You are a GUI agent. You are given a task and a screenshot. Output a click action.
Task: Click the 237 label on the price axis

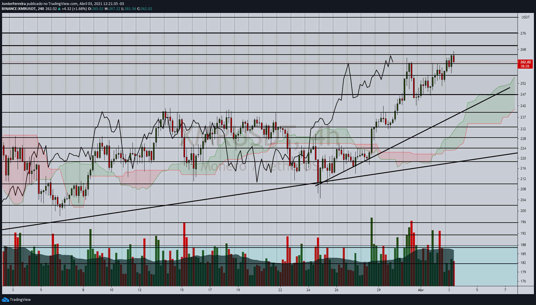tap(523, 117)
